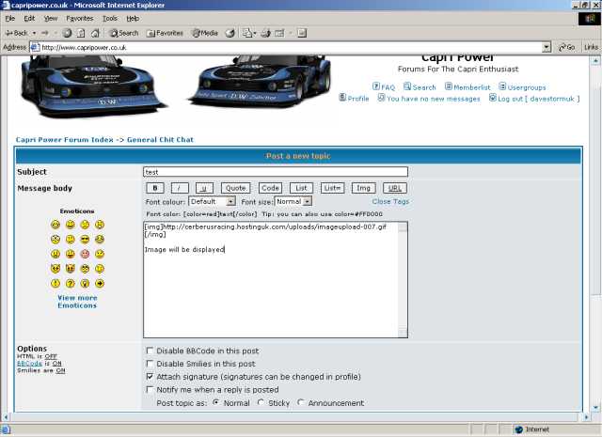Viewport: 602px width, 437px height.
Task: Click the Forward arrow toolbar button
Action: coord(45,33)
